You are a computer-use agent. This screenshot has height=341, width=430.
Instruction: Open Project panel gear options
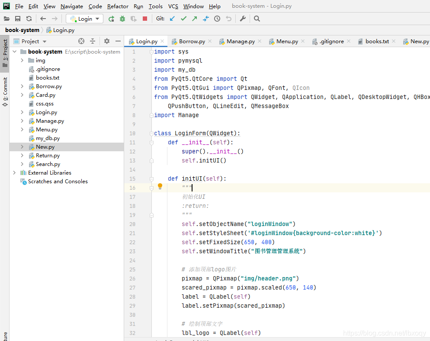107,41
